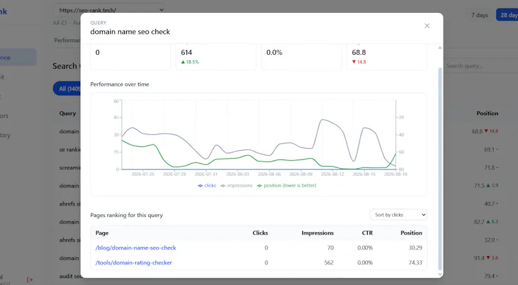Toggle impressions series in chart legend
This screenshot has width=518, height=285.
[x=236, y=185]
